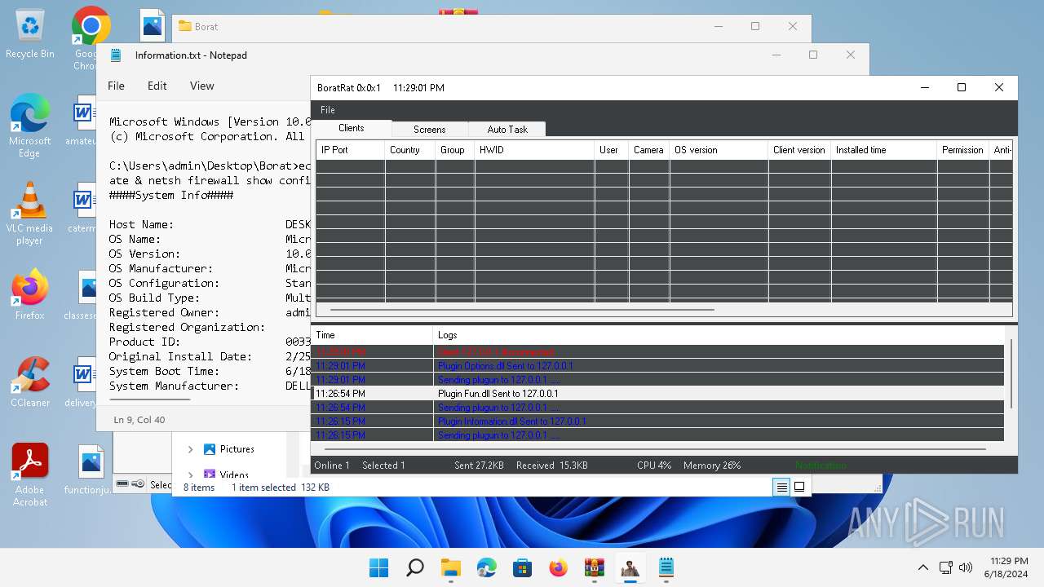
Task: Expand the Videos folder tree item
Action: tap(190, 474)
